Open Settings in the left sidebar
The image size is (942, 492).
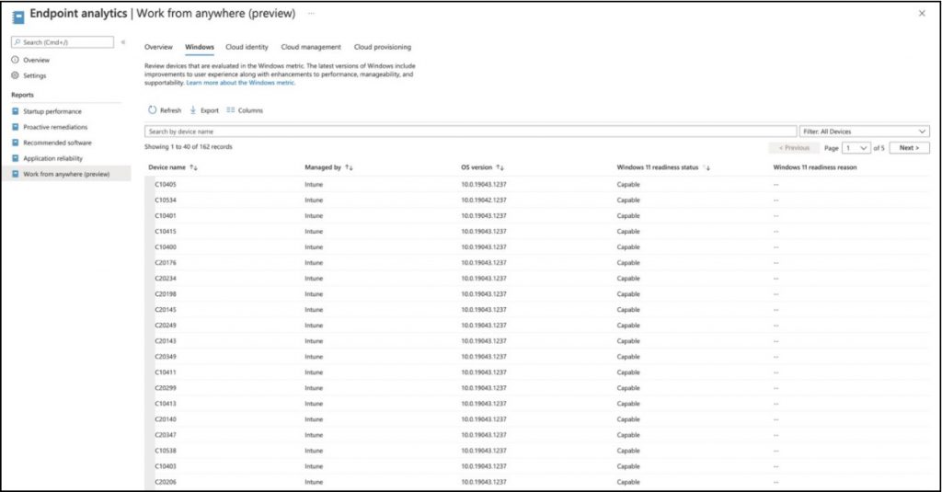[35, 75]
